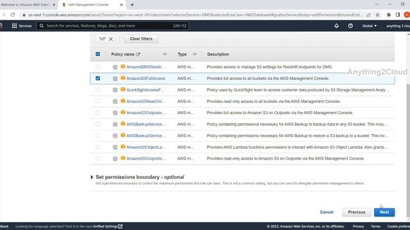Click the Cancel link button

pos(327,212)
